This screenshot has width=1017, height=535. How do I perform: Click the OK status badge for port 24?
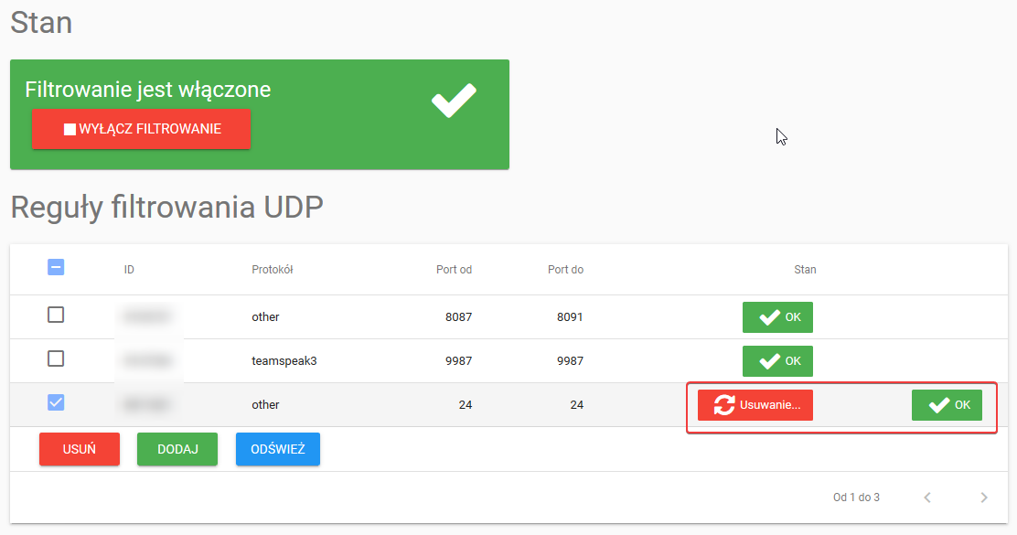[947, 405]
